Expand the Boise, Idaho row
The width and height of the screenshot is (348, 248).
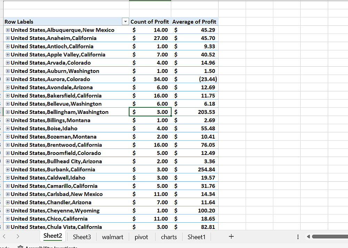pyautogui.click(x=8, y=129)
